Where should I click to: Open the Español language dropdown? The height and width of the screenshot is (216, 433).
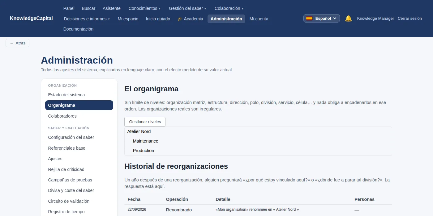(322, 19)
